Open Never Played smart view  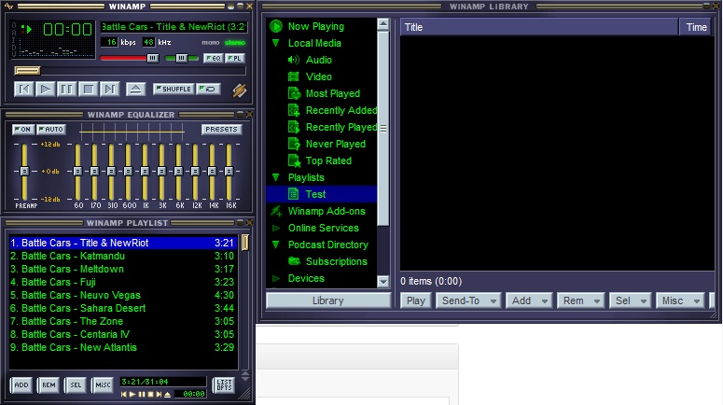335,144
